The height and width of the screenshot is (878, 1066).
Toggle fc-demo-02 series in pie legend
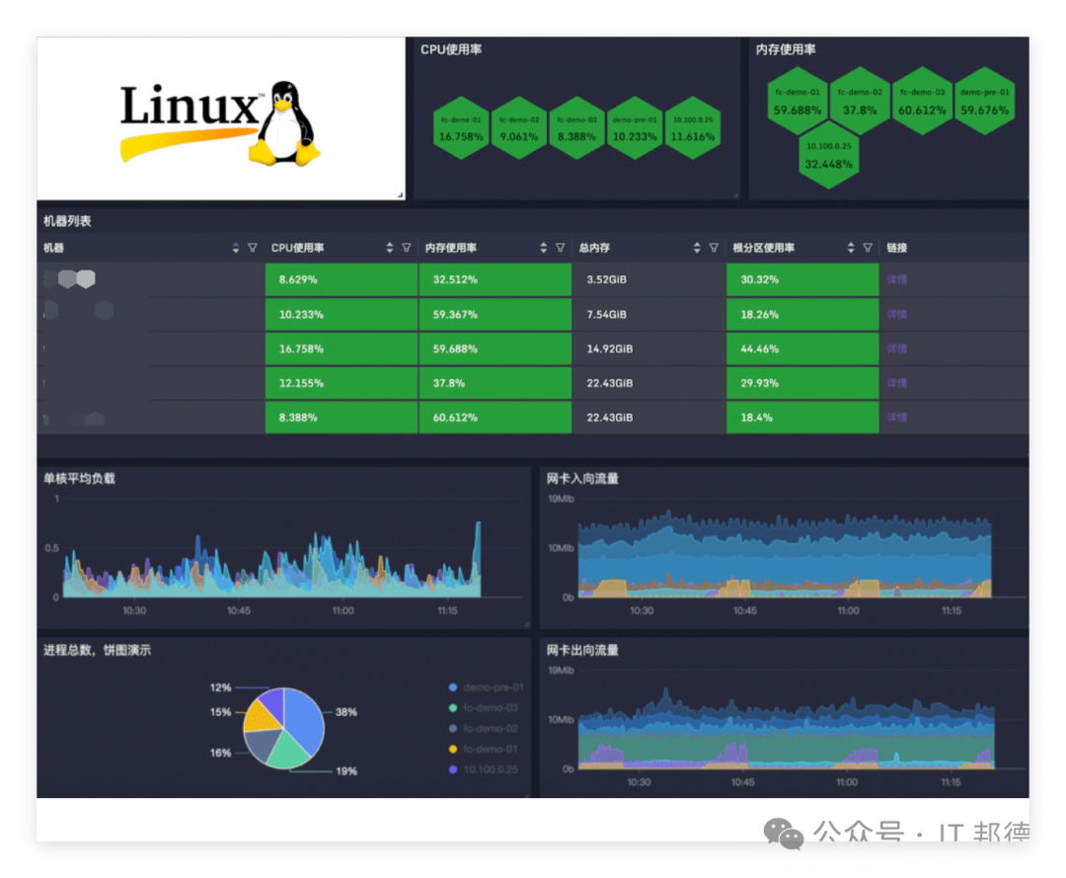click(484, 729)
